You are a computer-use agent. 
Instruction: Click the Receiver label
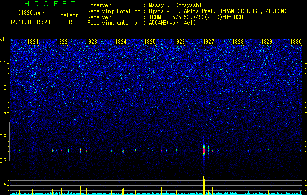point(99,17)
